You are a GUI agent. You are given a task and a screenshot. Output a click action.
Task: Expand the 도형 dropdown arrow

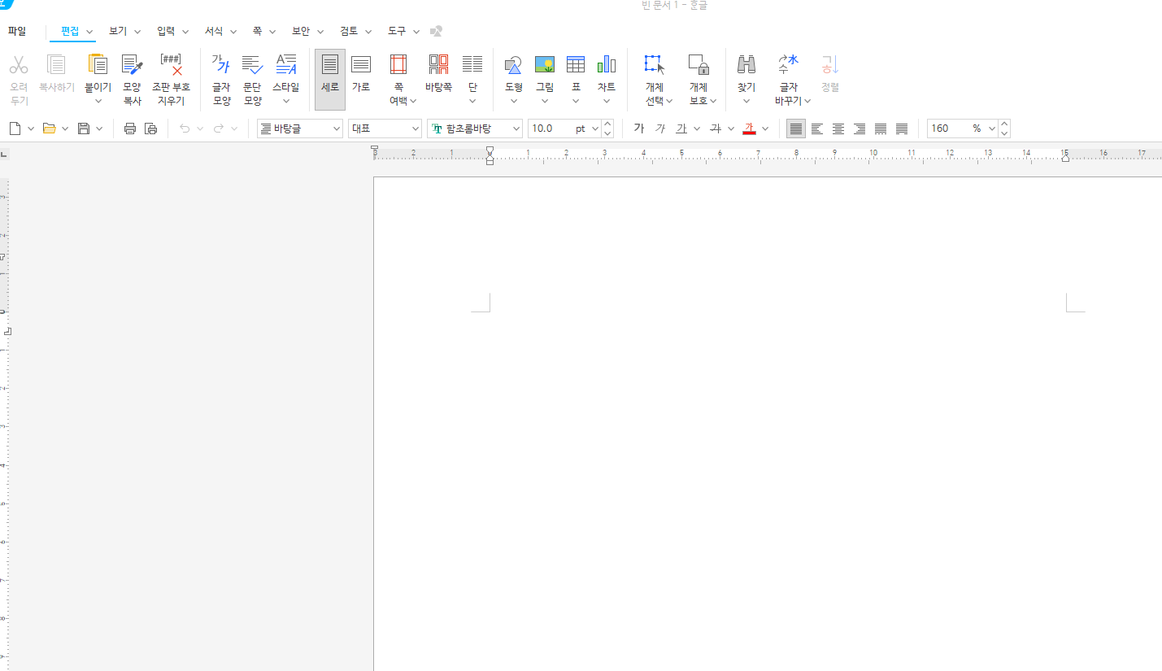[x=513, y=102]
